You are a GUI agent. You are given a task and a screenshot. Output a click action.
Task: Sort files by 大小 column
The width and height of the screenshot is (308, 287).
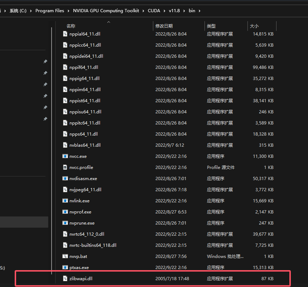(254, 26)
